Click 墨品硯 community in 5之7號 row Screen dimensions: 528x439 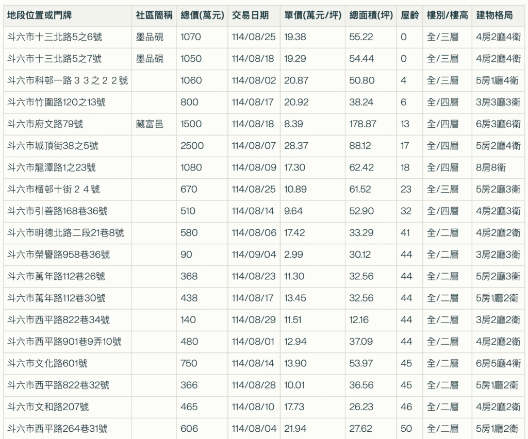point(150,59)
